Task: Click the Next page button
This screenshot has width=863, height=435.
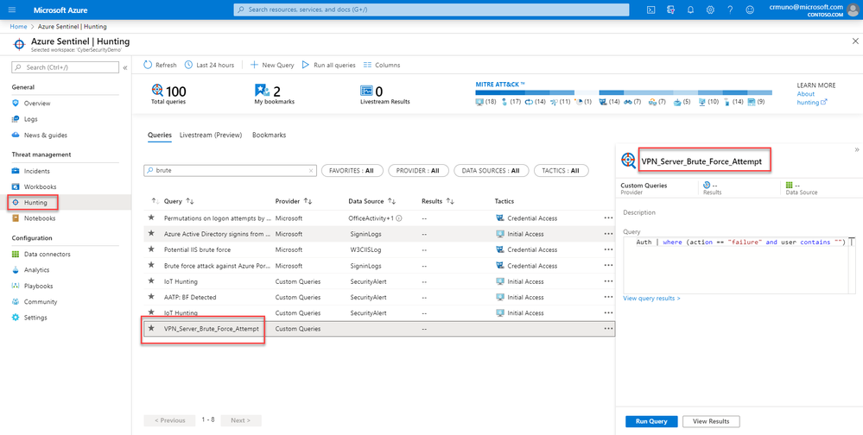Action: pos(240,420)
